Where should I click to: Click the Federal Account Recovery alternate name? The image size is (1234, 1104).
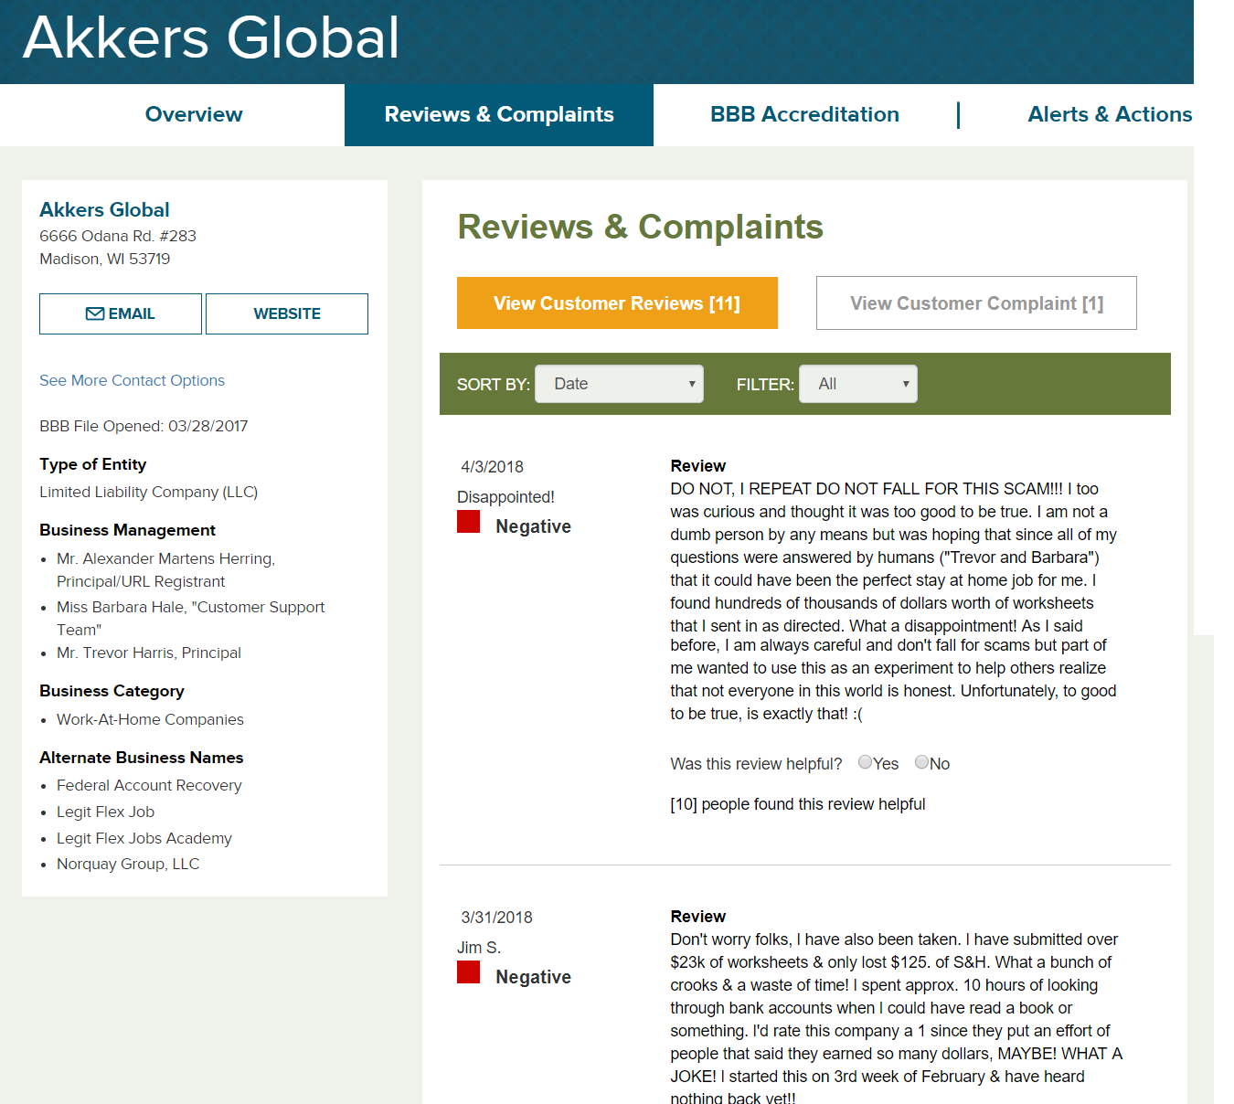(149, 785)
